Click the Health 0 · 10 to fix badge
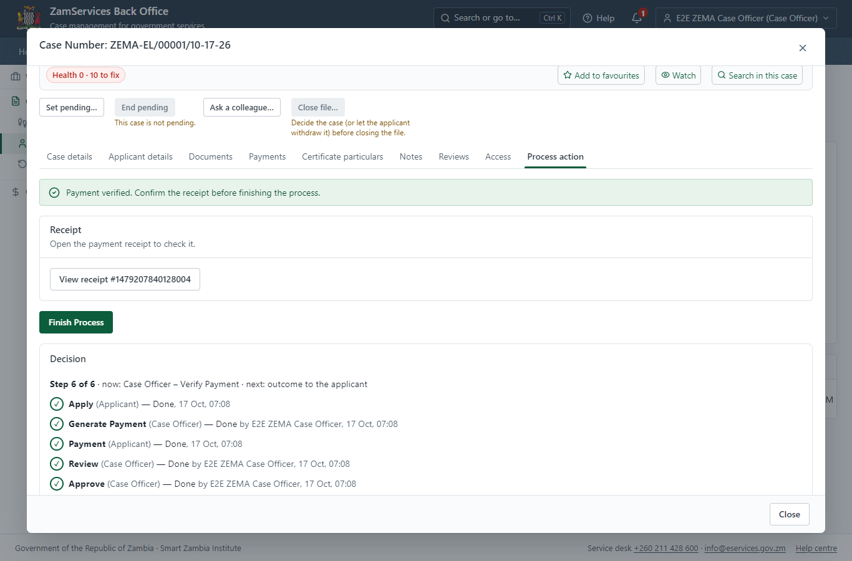The height and width of the screenshot is (561, 852). pyautogui.click(x=85, y=75)
